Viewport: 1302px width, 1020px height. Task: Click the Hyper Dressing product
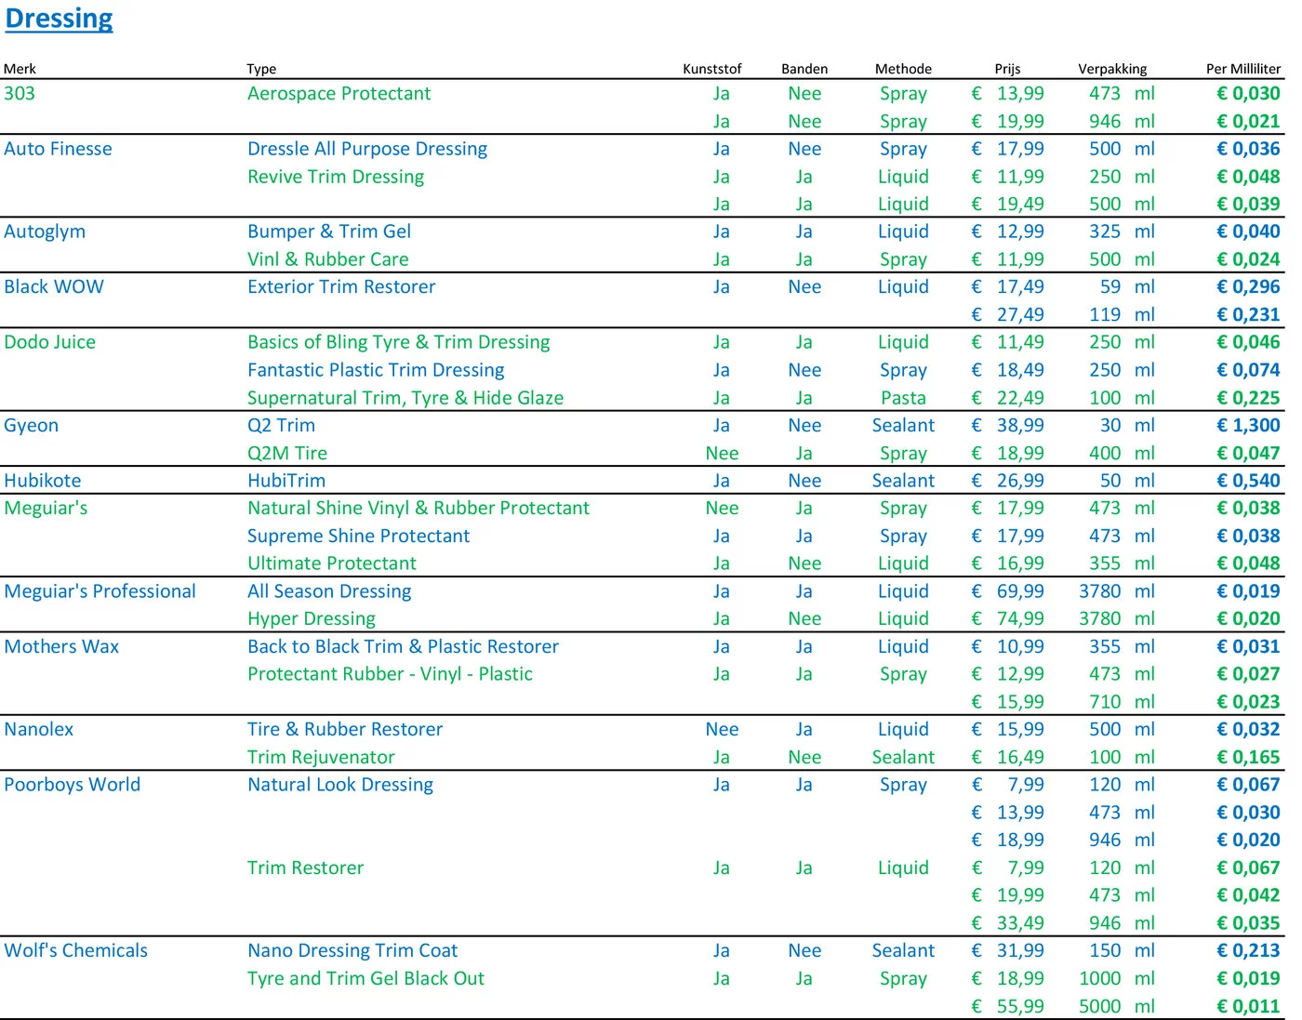click(312, 619)
